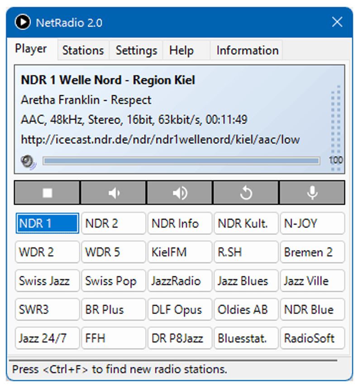Play the BR Plus station
362x386 pixels.
click(x=114, y=309)
